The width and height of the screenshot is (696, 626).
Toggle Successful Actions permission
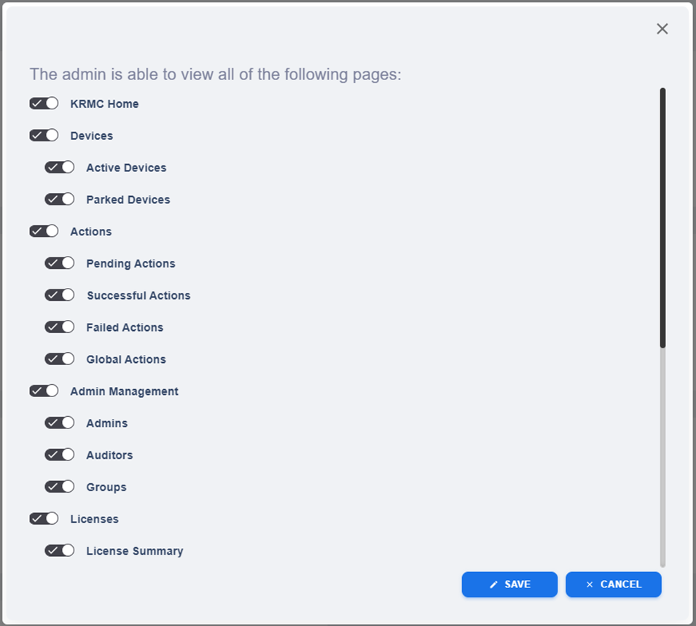60,296
